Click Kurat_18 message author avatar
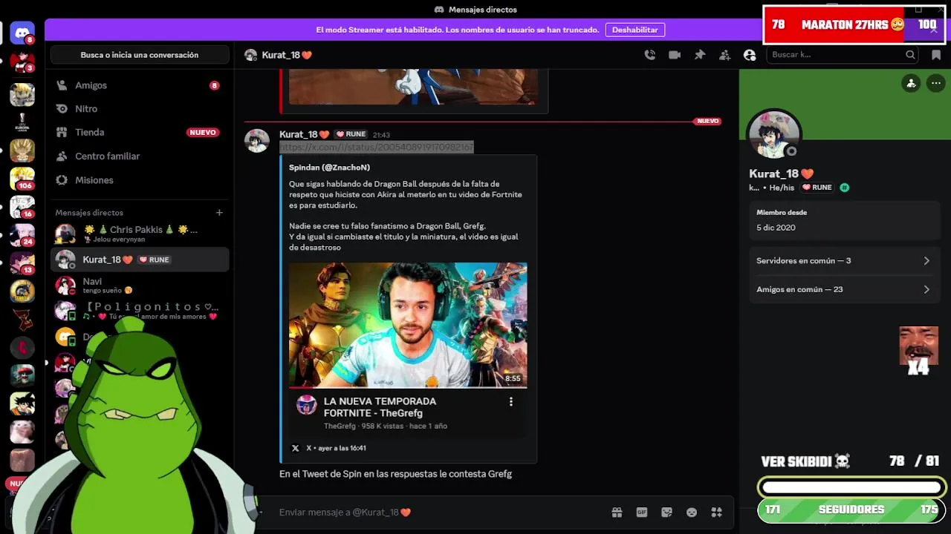This screenshot has width=951, height=534. click(257, 141)
